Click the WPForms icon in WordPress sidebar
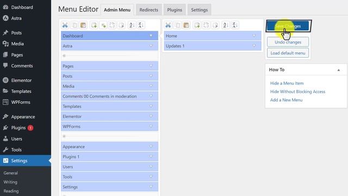 (x=5, y=102)
